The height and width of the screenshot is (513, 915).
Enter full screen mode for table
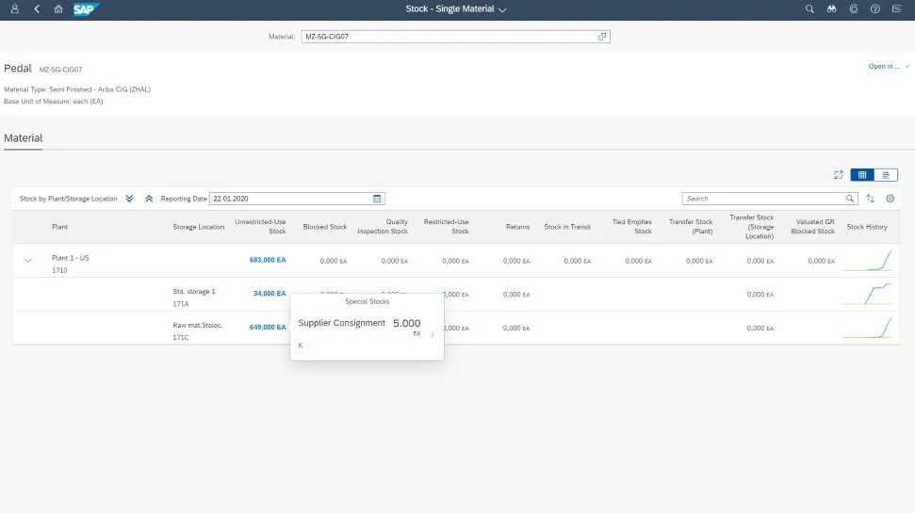(839, 175)
